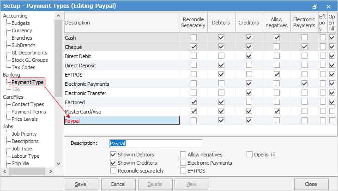Select the Factored payment type row
The height and width of the screenshot is (191, 338).
pyautogui.click(x=122, y=102)
